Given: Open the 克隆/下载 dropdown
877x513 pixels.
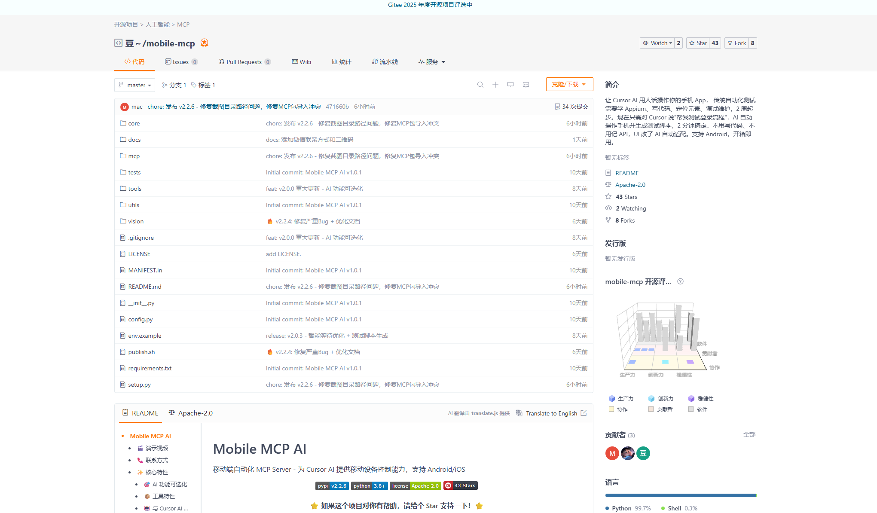Looking at the screenshot, I should [569, 84].
